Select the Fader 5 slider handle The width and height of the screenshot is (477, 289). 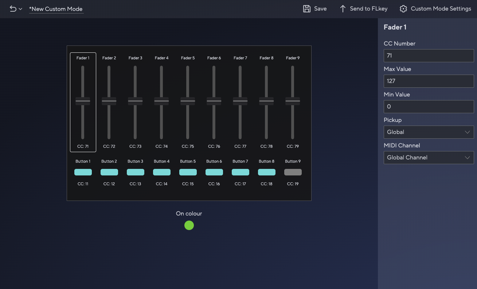click(x=188, y=101)
